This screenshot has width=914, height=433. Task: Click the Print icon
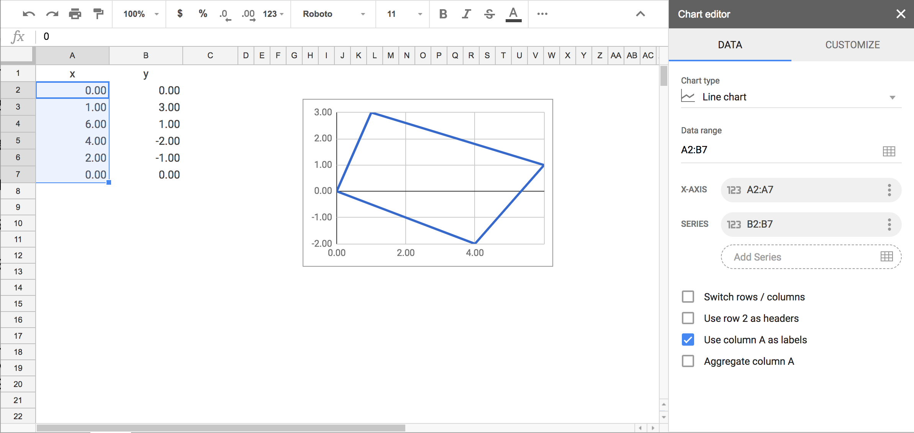75,14
